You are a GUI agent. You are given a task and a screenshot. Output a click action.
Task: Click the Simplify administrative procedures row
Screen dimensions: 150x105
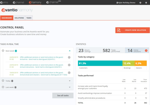(x=112, y=98)
